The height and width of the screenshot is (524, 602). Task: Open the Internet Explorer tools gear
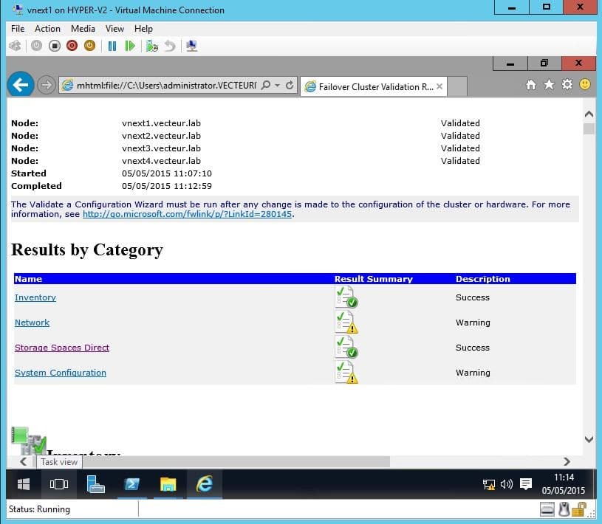(x=567, y=85)
